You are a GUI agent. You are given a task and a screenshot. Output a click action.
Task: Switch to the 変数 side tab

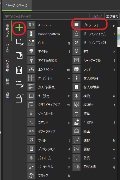point(7,82)
